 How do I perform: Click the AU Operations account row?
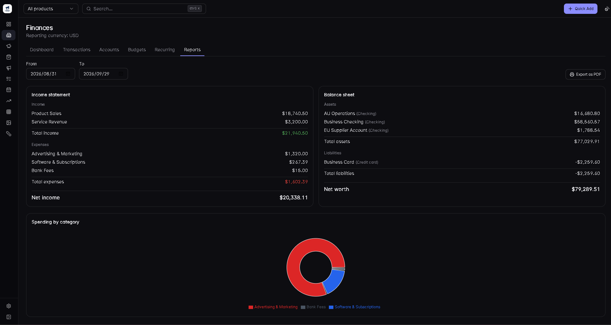[x=462, y=113]
